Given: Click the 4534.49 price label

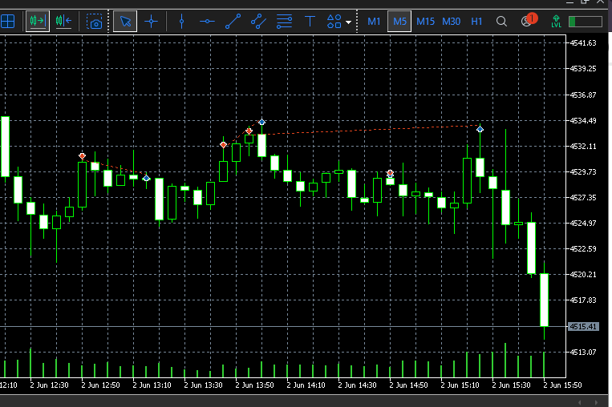Looking at the screenshot, I should pyautogui.click(x=583, y=120).
